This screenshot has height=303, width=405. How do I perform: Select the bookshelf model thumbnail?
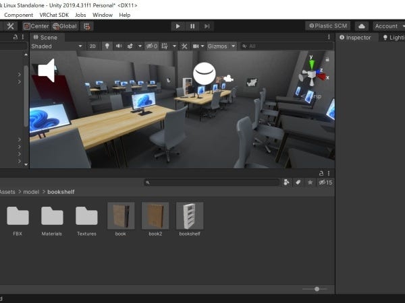[189, 217]
